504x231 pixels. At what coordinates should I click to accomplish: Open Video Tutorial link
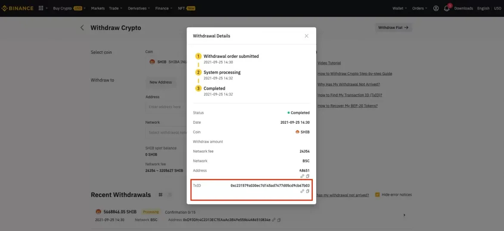coord(329,63)
